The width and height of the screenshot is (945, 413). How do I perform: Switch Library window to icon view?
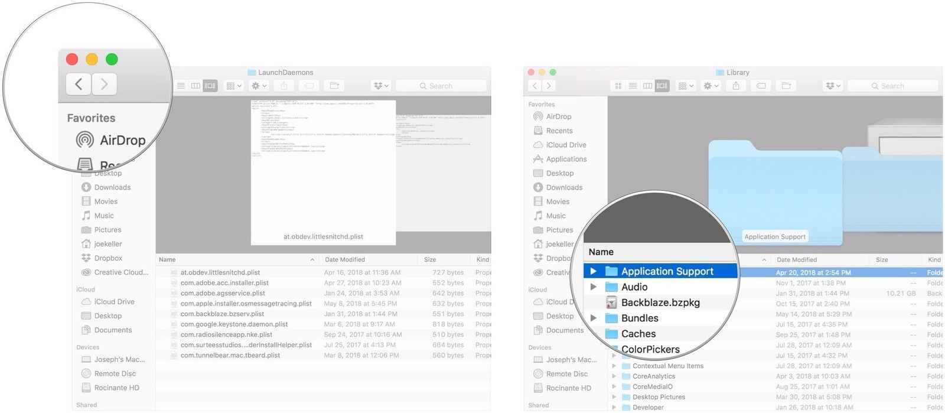[x=618, y=86]
